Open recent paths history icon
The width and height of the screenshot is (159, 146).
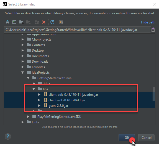pos(153,30)
